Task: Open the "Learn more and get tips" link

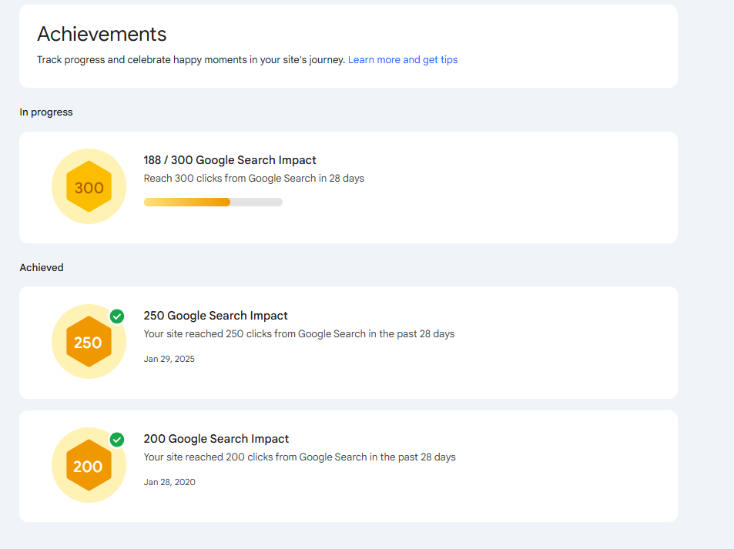Action: coord(403,60)
